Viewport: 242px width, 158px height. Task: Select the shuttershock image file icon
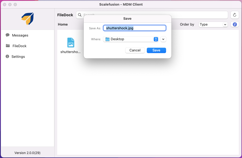[x=71, y=42]
